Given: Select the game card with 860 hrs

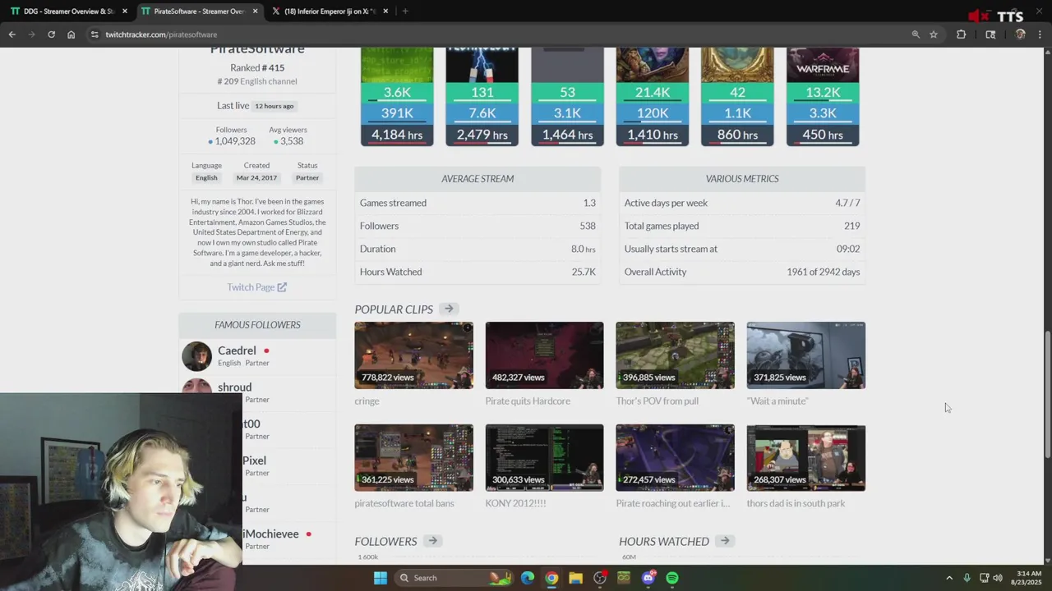Looking at the screenshot, I should 737,97.
